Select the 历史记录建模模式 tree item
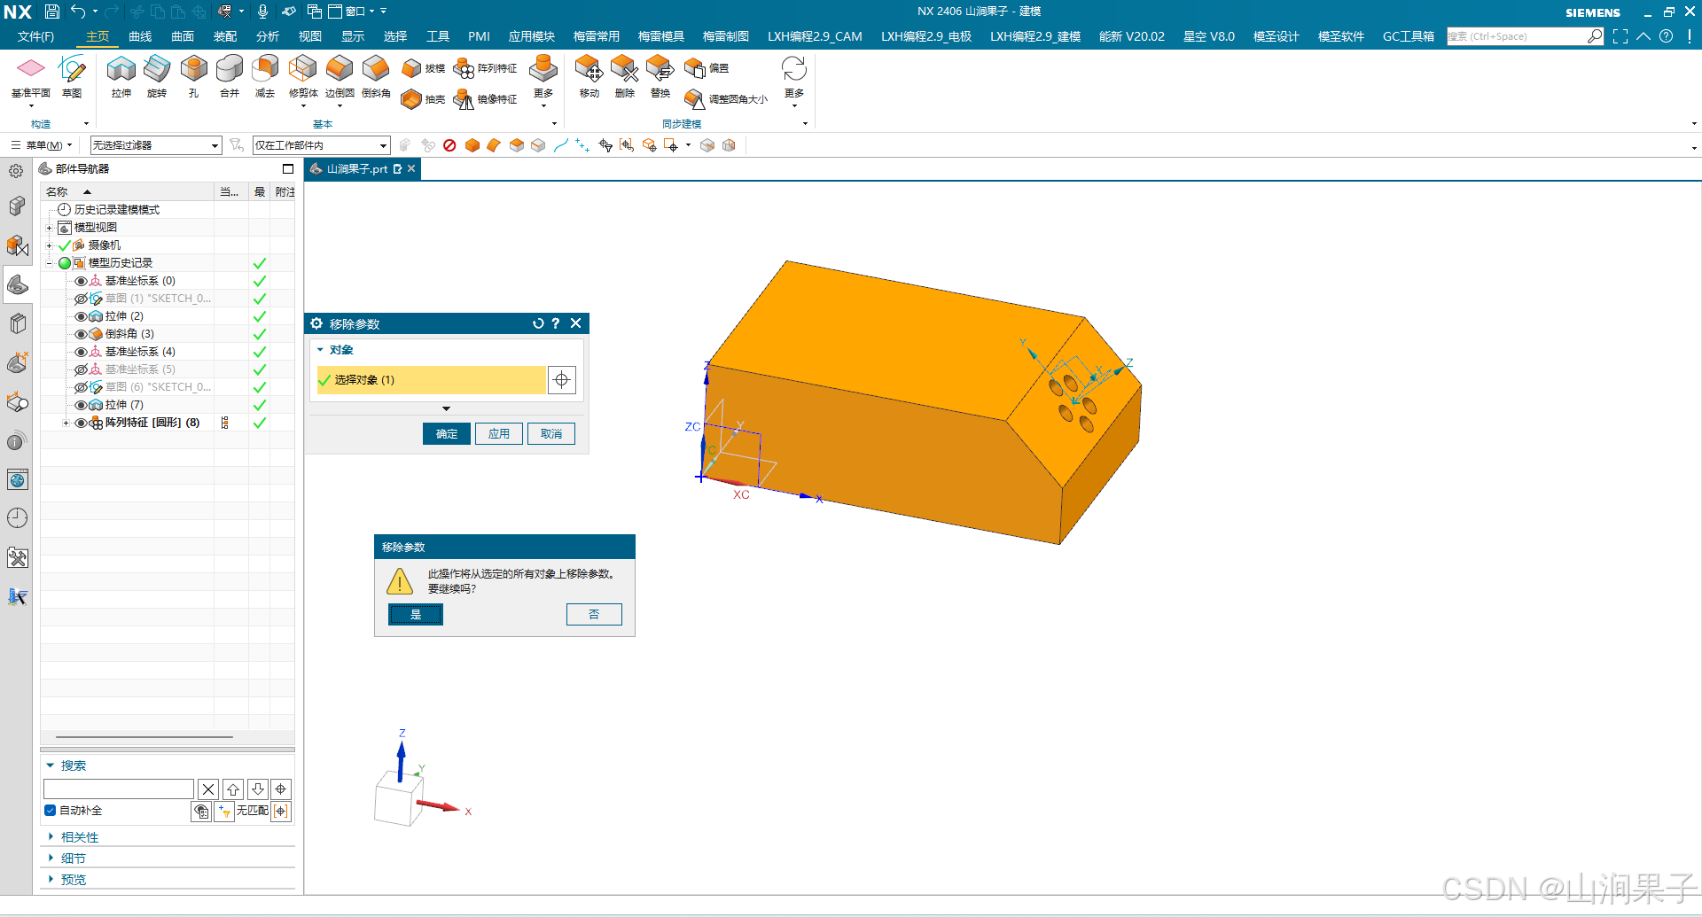This screenshot has width=1702, height=917. (x=116, y=210)
